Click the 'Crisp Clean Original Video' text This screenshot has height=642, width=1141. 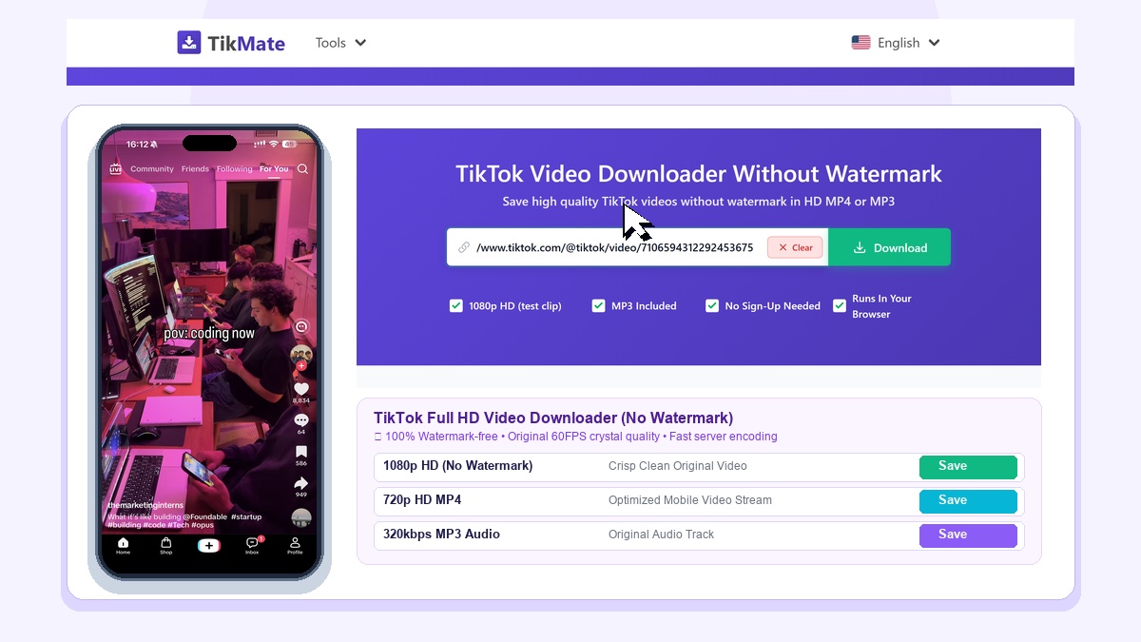(678, 466)
